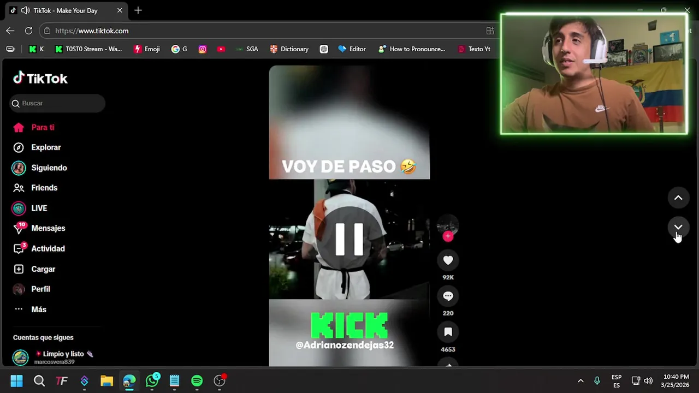Go to next video arrow
The image size is (699, 393).
(678, 227)
